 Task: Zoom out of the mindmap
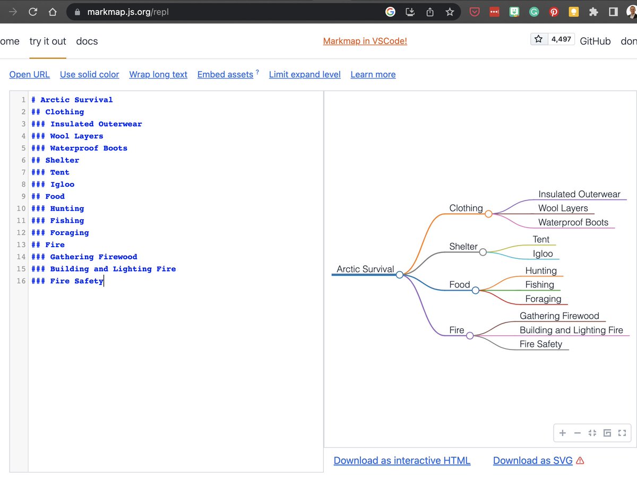[578, 433]
